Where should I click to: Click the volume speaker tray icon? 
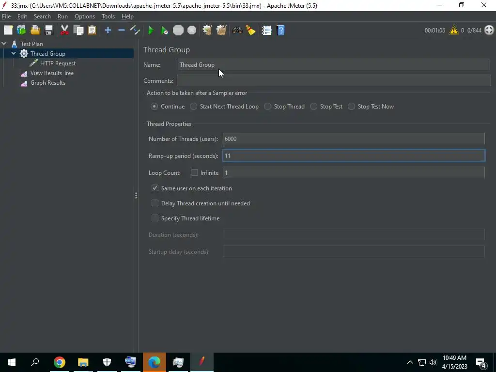point(433,362)
